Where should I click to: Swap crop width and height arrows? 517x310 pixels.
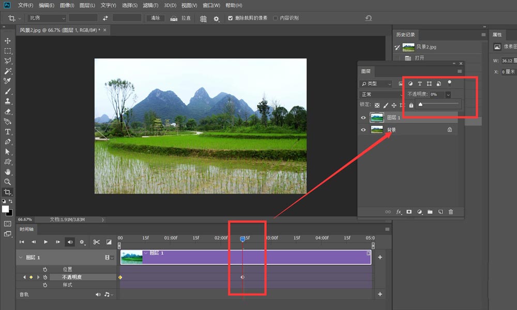(x=105, y=18)
